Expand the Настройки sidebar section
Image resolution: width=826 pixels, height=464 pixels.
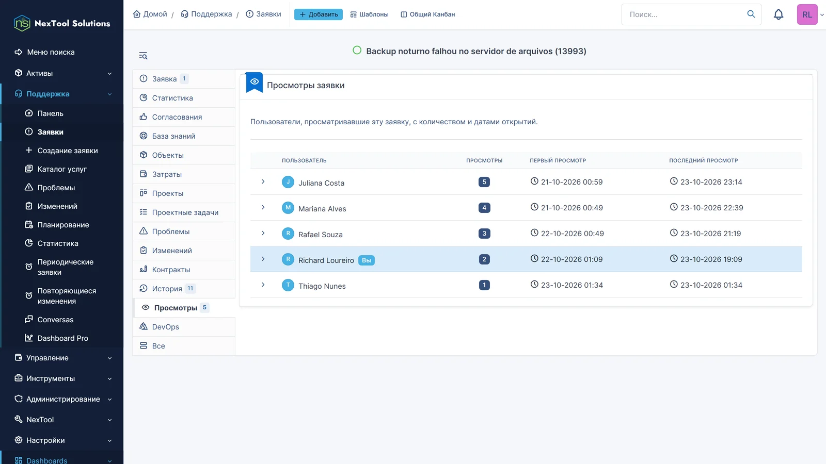62,440
